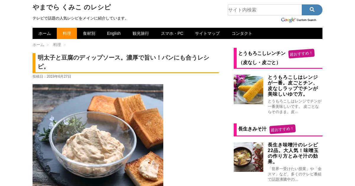This screenshot has height=186, width=355.
Task: Click the magnifying glass search button
Action: 312,10
